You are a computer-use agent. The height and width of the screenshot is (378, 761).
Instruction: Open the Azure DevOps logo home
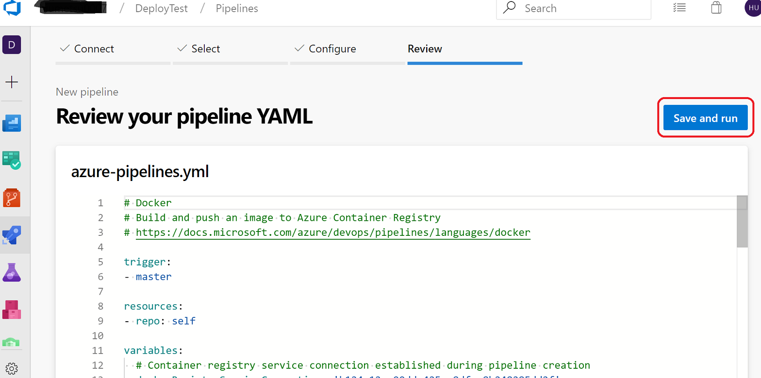pos(11,7)
